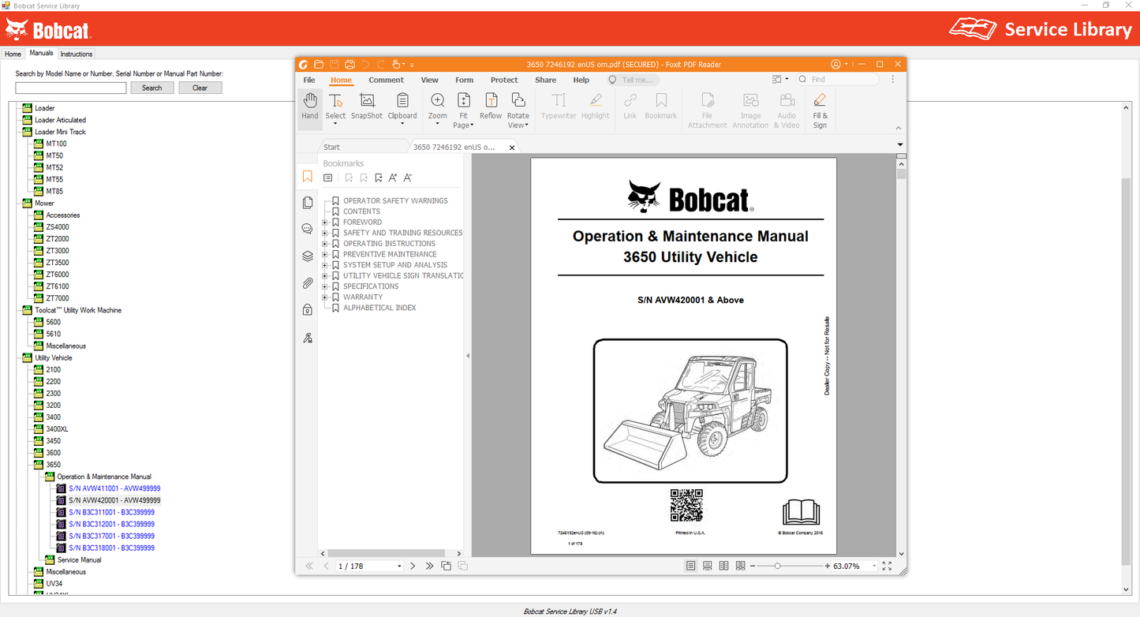Viewport: 1140px width, 617px height.
Task: Jump to last page double arrow
Action: (x=429, y=566)
